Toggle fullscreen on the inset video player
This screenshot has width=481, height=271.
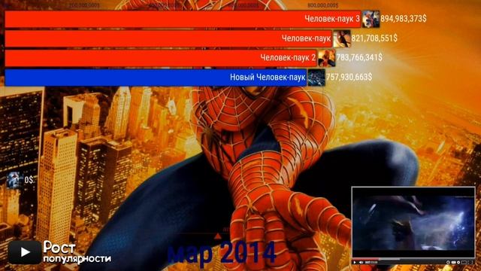(x=470, y=263)
